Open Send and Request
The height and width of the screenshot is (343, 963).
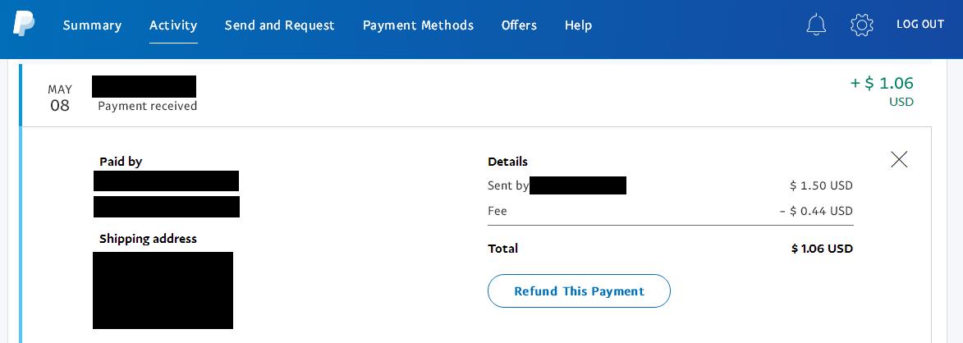[x=279, y=25]
